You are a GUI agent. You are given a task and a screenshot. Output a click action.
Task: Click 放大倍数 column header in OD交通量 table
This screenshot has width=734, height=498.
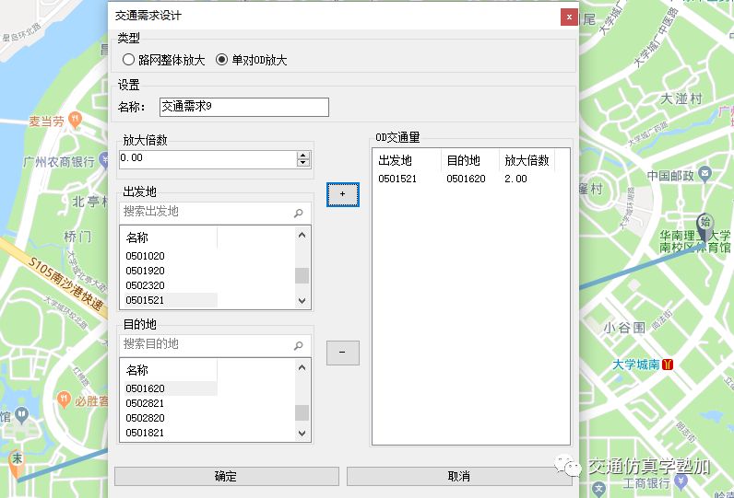click(527, 161)
